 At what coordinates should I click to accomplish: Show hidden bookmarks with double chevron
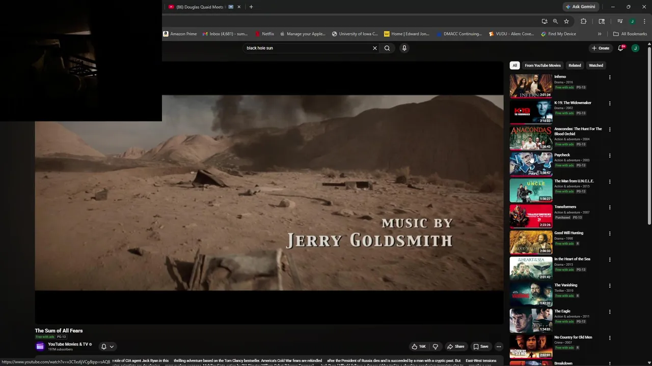(600, 34)
